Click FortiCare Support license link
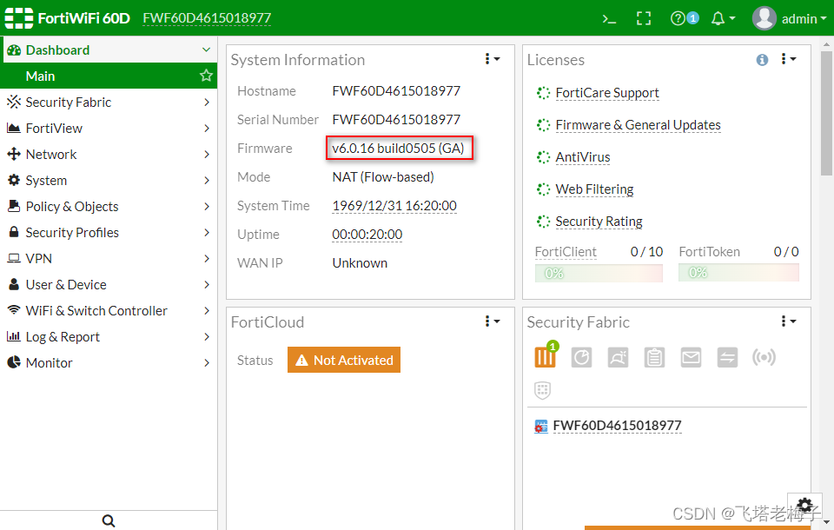Image resolution: width=834 pixels, height=530 pixels. click(607, 93)
